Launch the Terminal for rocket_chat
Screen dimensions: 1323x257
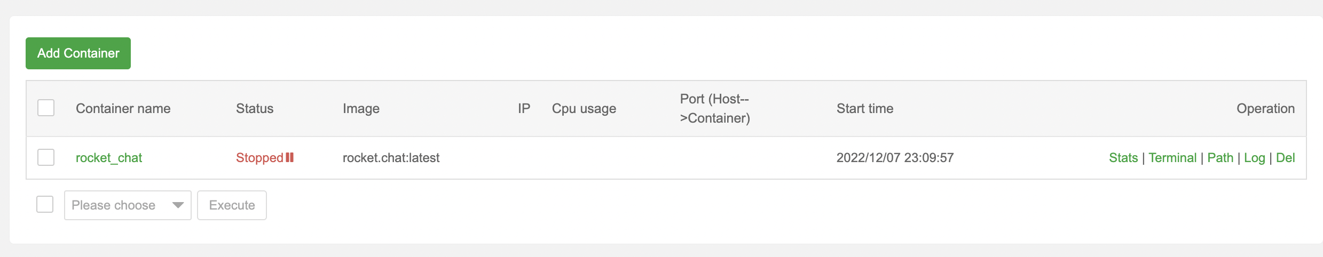click(x=1172, y=158)
